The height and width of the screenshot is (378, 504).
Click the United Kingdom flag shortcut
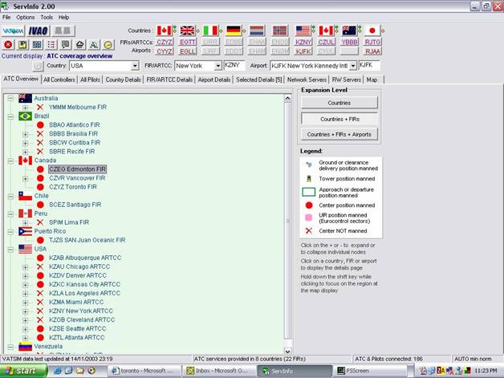188,30
